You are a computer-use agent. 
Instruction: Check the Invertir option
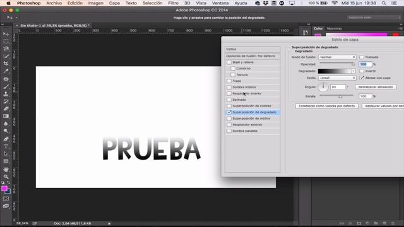[362, 71]
